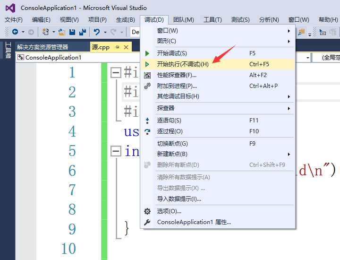Click the open file folder icon

pyautogui.click(x=62, y=32)
